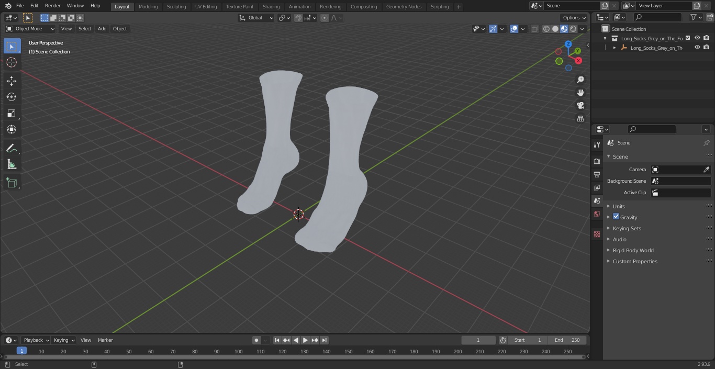Open the Object Mode dropdown
The image size is (715, 369).
30,29
